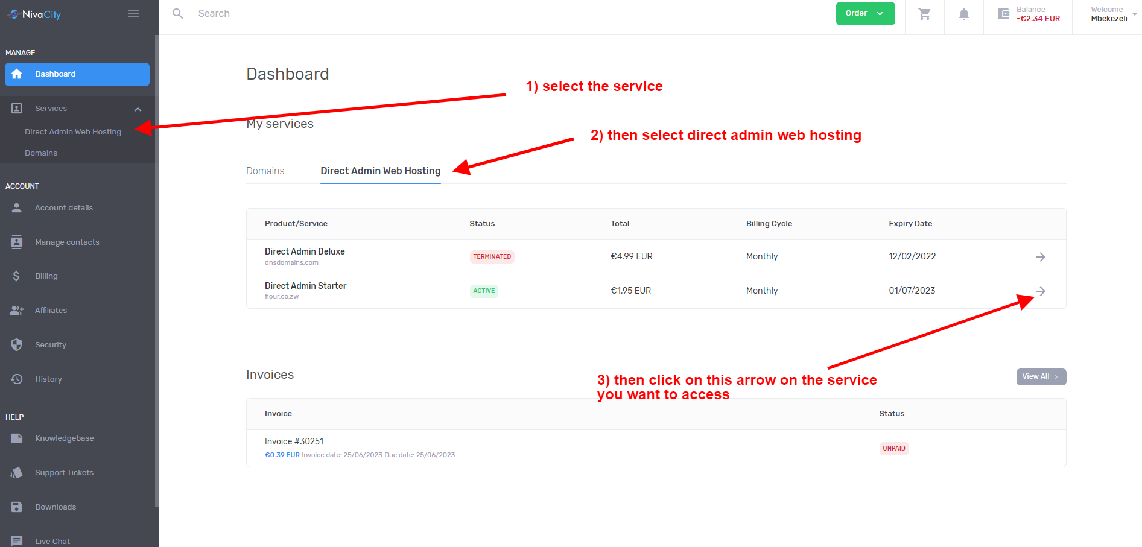1142x547 pixels.
Task: Open the History page
Action: (x=48, y=379)
